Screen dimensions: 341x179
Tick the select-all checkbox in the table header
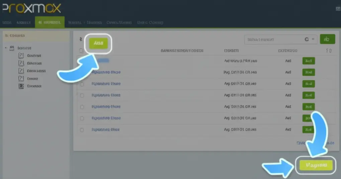81,51
